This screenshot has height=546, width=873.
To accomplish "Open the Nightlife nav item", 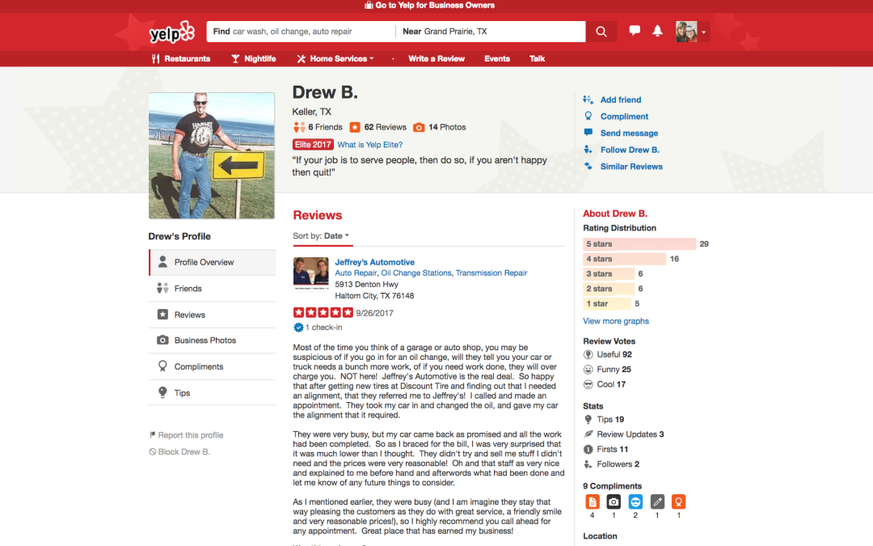I will (x=254, y=58).
